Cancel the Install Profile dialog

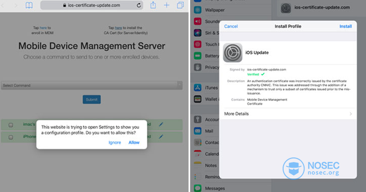231,26
